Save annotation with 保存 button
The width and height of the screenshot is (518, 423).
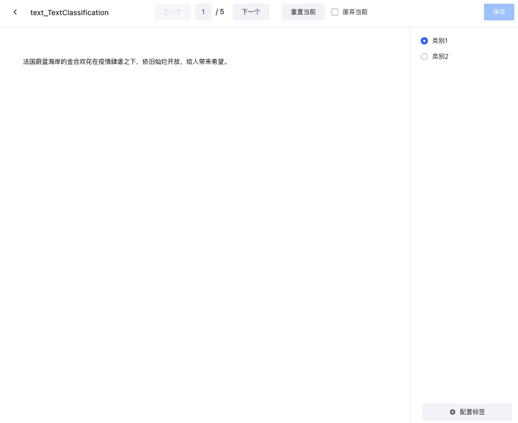tap(499, 12)
